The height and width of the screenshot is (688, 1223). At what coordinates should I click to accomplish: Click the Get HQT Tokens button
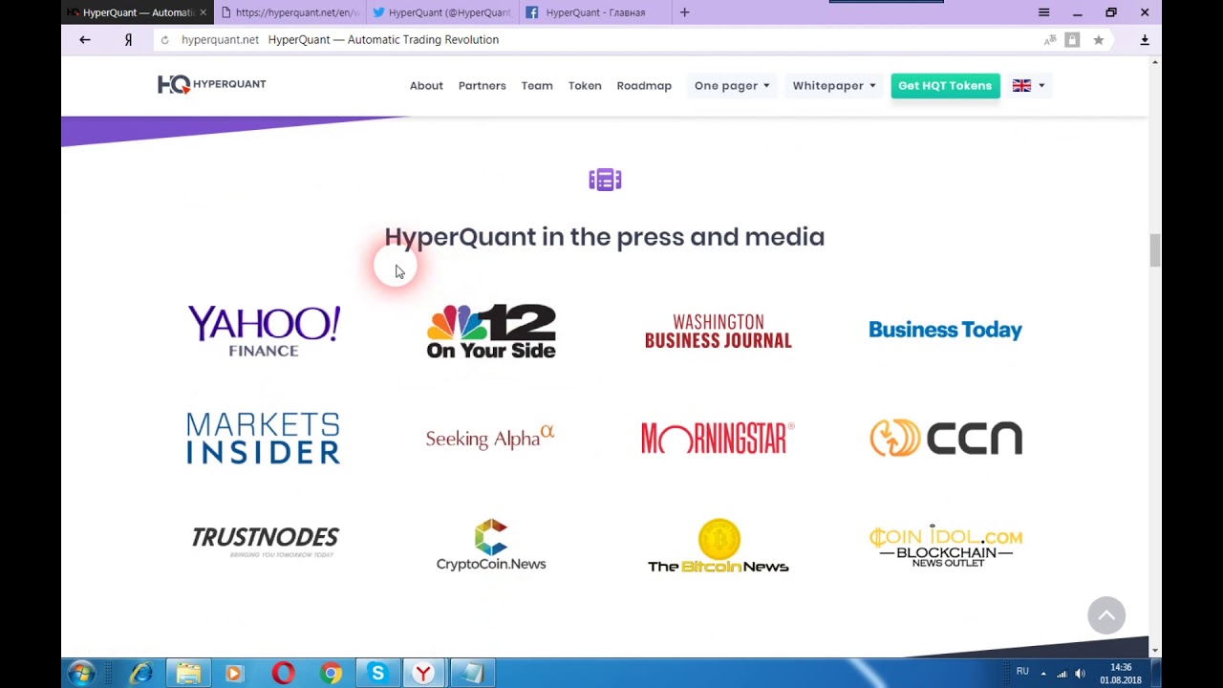945,86
